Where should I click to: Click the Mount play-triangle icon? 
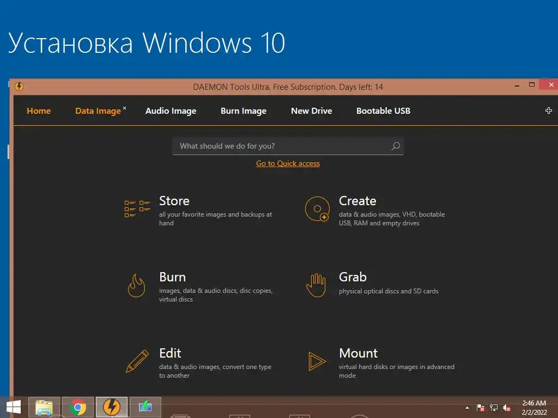[x=317, y=361]
